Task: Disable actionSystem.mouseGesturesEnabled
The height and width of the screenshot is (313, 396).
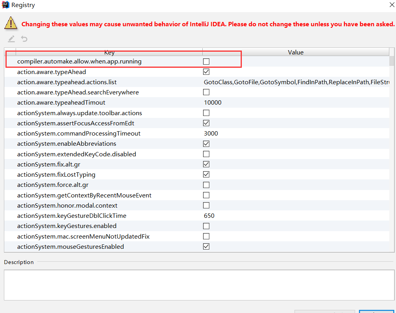Action: click(x=206, y=246)
